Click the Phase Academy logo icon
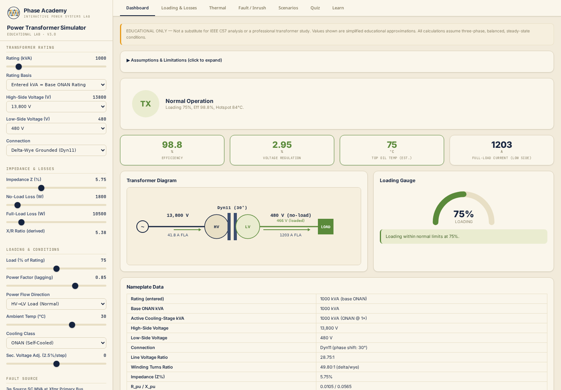The height and width of the screenshot is (390, 561). click(x=14, y=13)
